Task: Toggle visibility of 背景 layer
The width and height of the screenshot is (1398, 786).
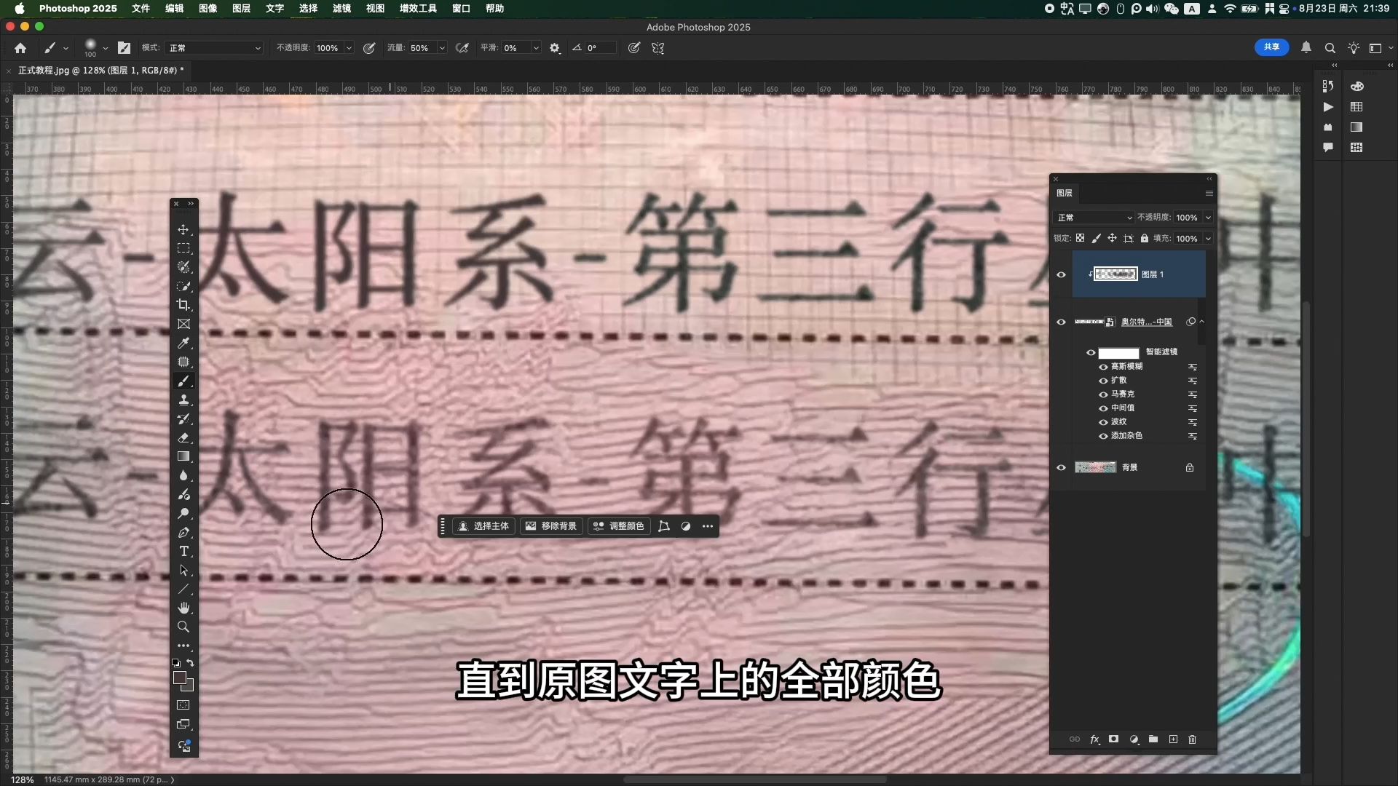Action: 1061,467
